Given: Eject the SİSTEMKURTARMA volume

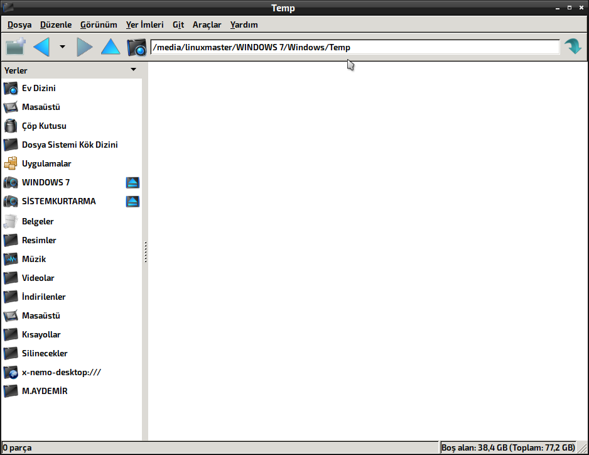Looking at the screenshot, I should point(132,202).
